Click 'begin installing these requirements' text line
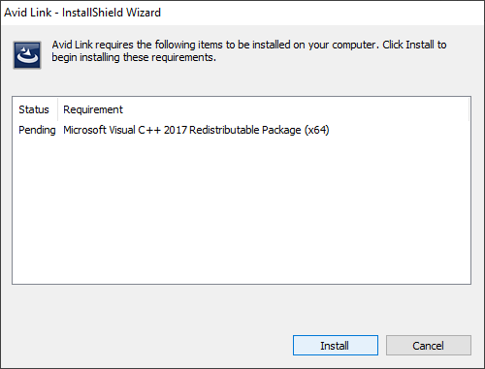 (x=134, y=57)
